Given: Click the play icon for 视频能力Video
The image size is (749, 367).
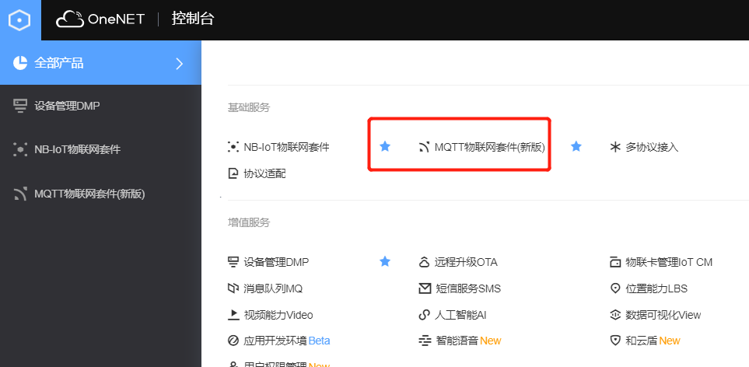Looking at the screenshot, I should (233, 314).
